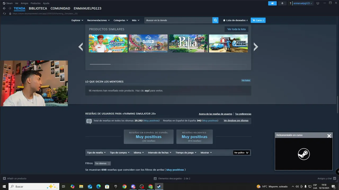Click the aquí mentors link
Viewport: 339px width, 190px height.
[147, 91]
